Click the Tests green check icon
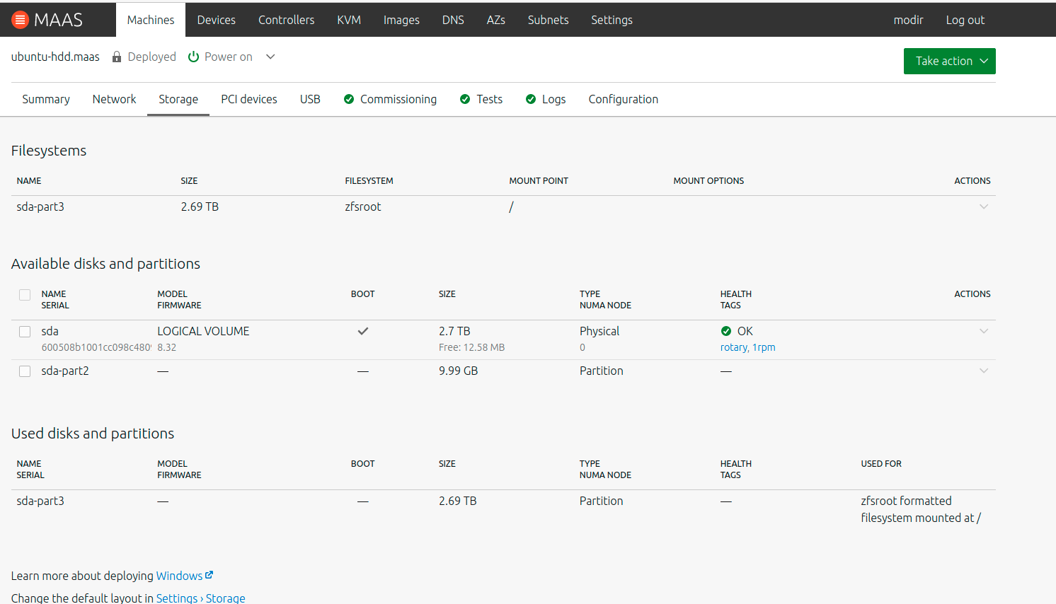The height and width of the screenshot is (604, 1056). (x=465, y=100)
